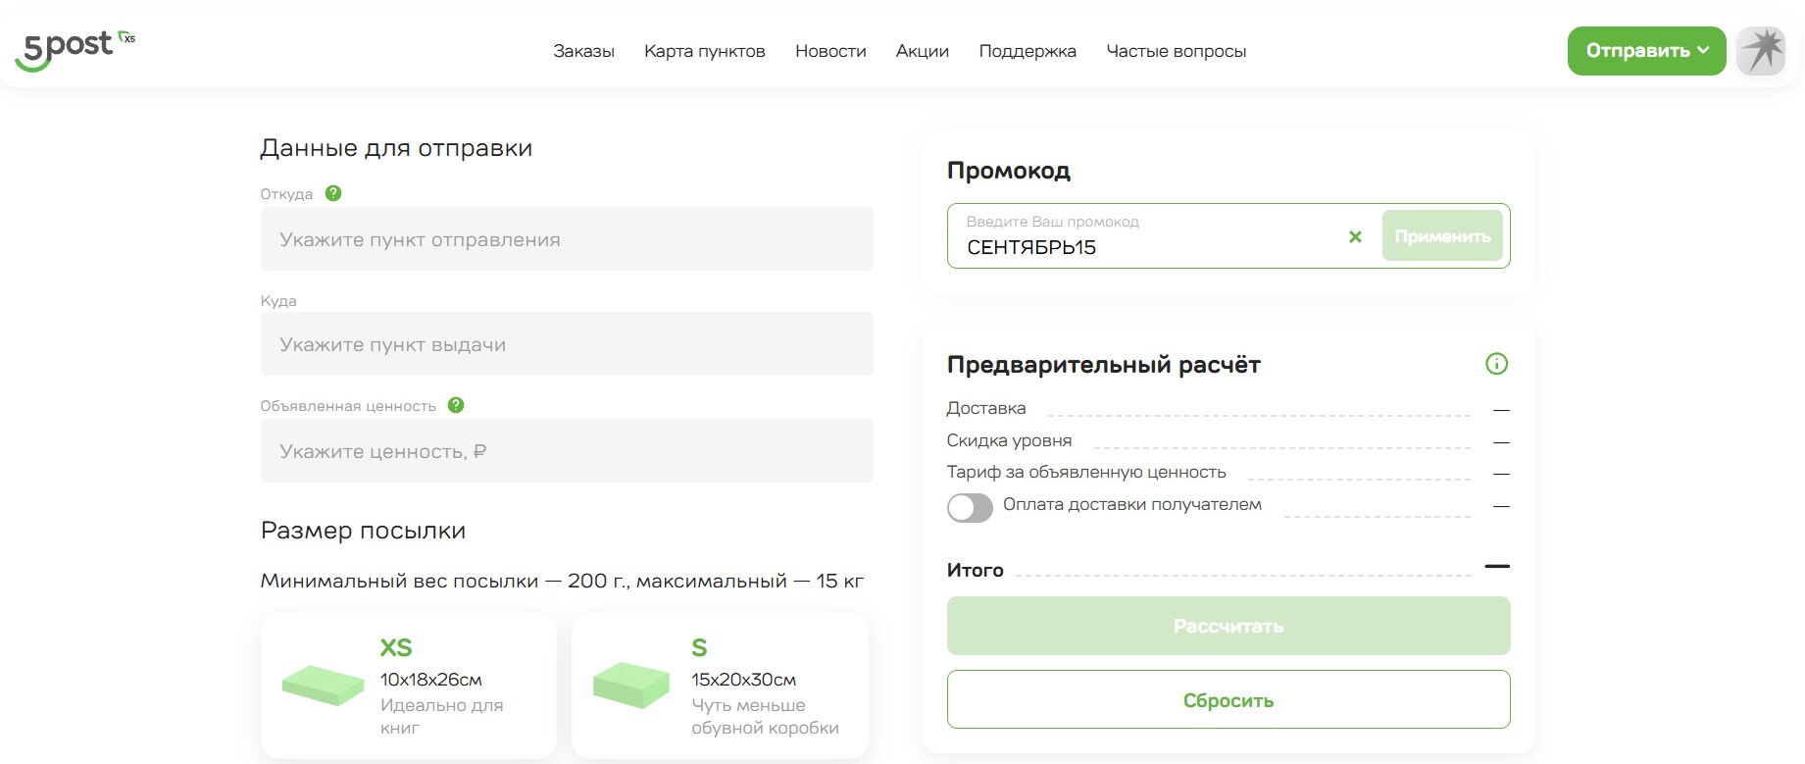This screenshot has width=1805, height=764.
Task: Focus the Укажите ценность field
Action: pos(567,450)
